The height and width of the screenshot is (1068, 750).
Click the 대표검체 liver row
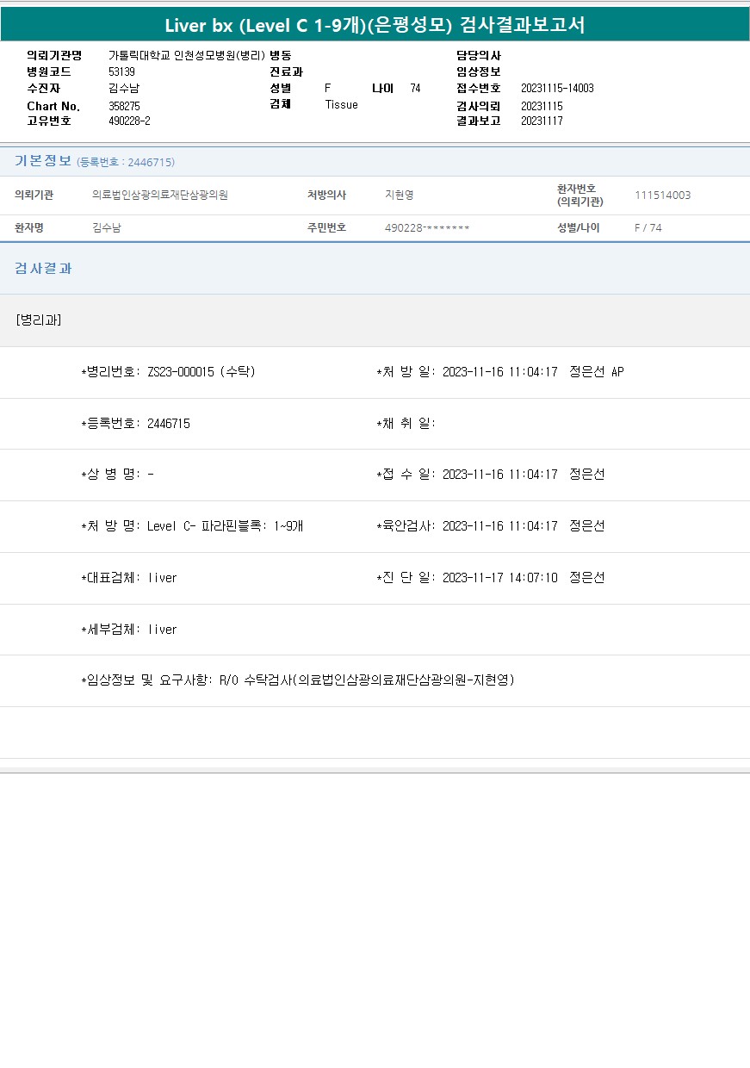(x=128, y=578)
